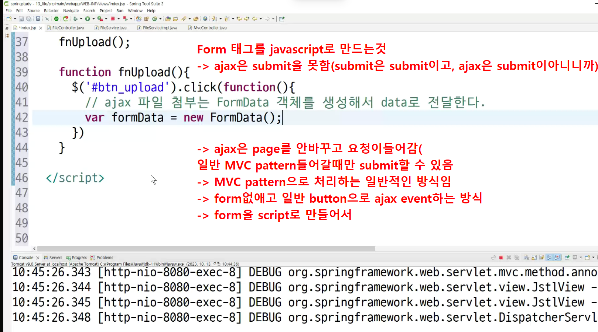598x332 pixels.
Task: Click the red Stop toolbar icon
Action: pyautogui.click(x=113, y=19)
